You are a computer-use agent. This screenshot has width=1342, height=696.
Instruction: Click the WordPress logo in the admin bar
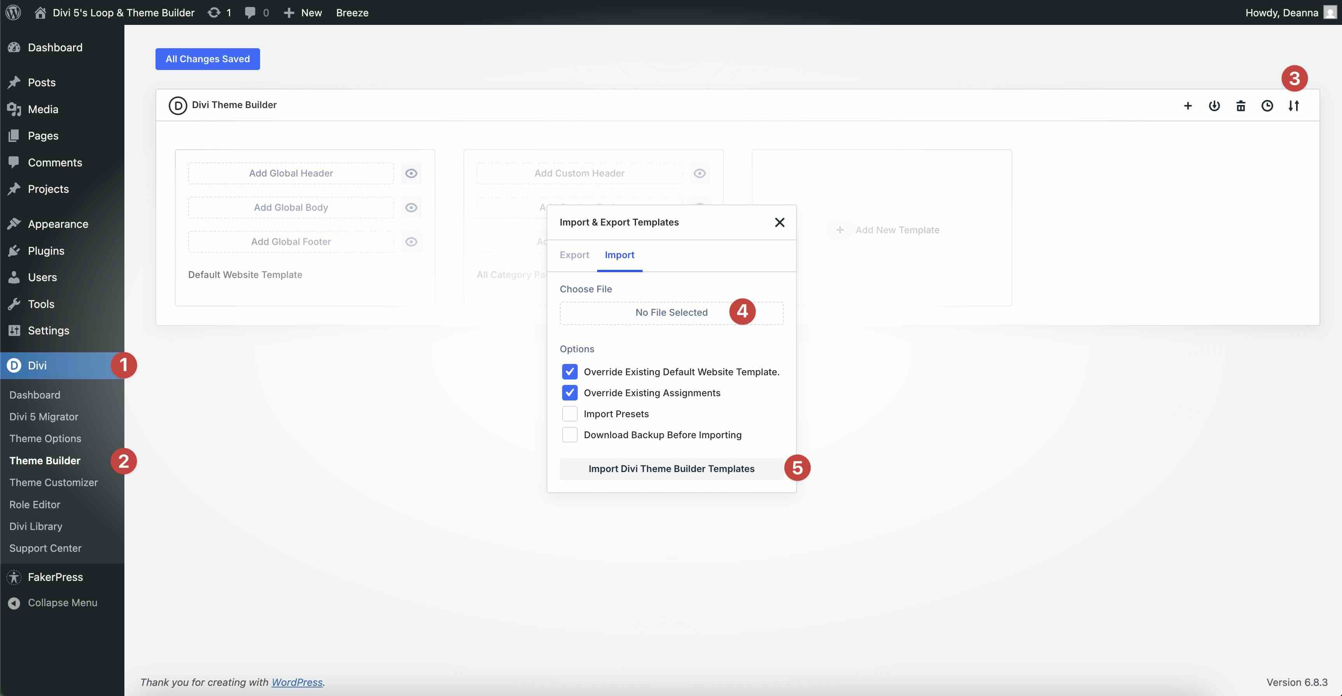click(x=12, y=12)
